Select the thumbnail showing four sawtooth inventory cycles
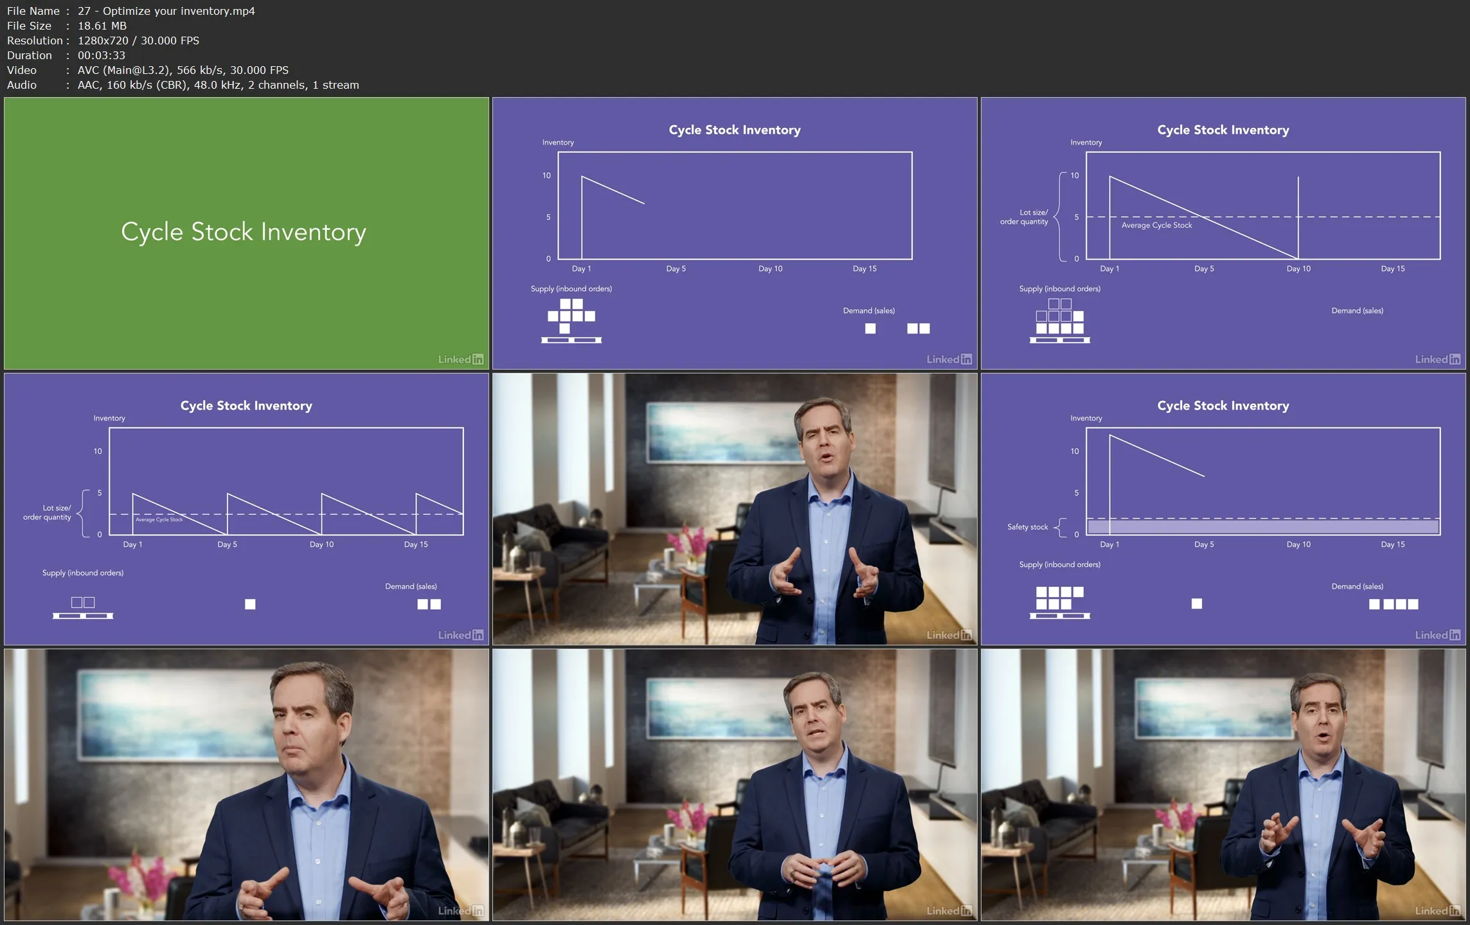 pos(246,509)
